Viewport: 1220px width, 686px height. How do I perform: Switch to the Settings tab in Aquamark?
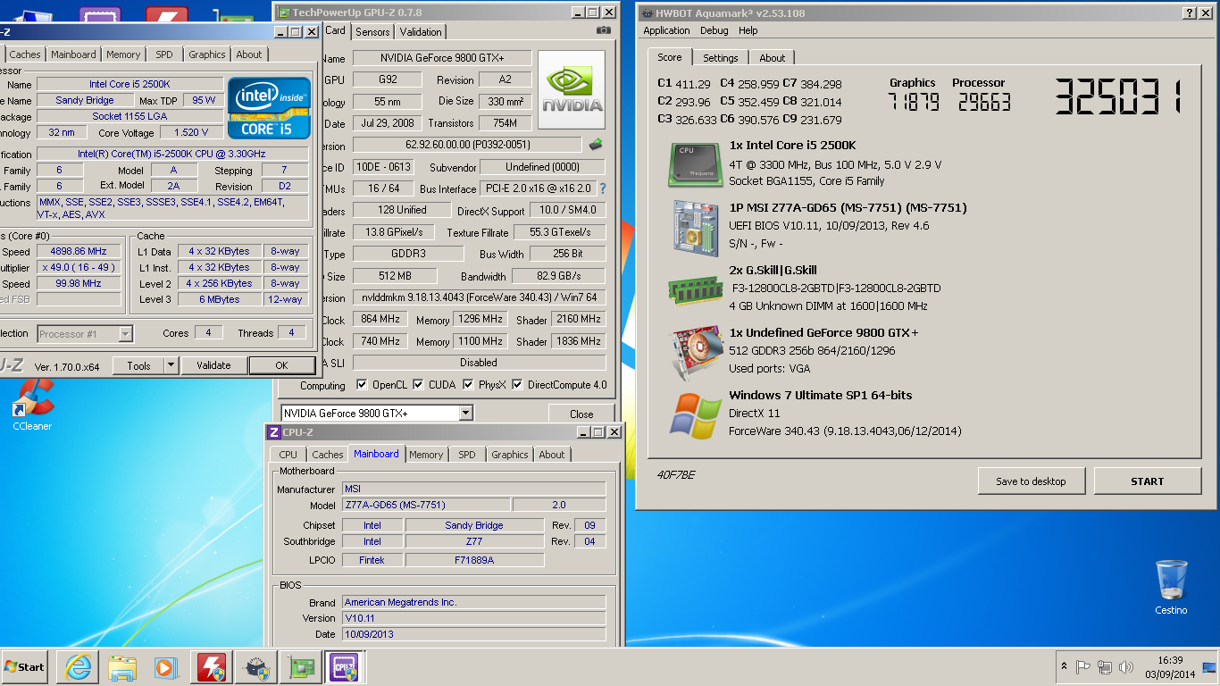[x=720, y=58]
